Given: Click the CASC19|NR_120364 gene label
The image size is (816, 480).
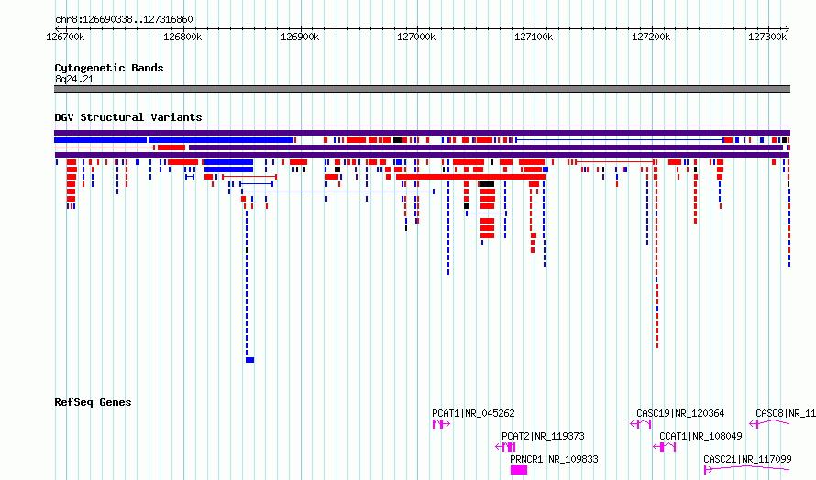Looking at the screenshot, I should 680,413.
